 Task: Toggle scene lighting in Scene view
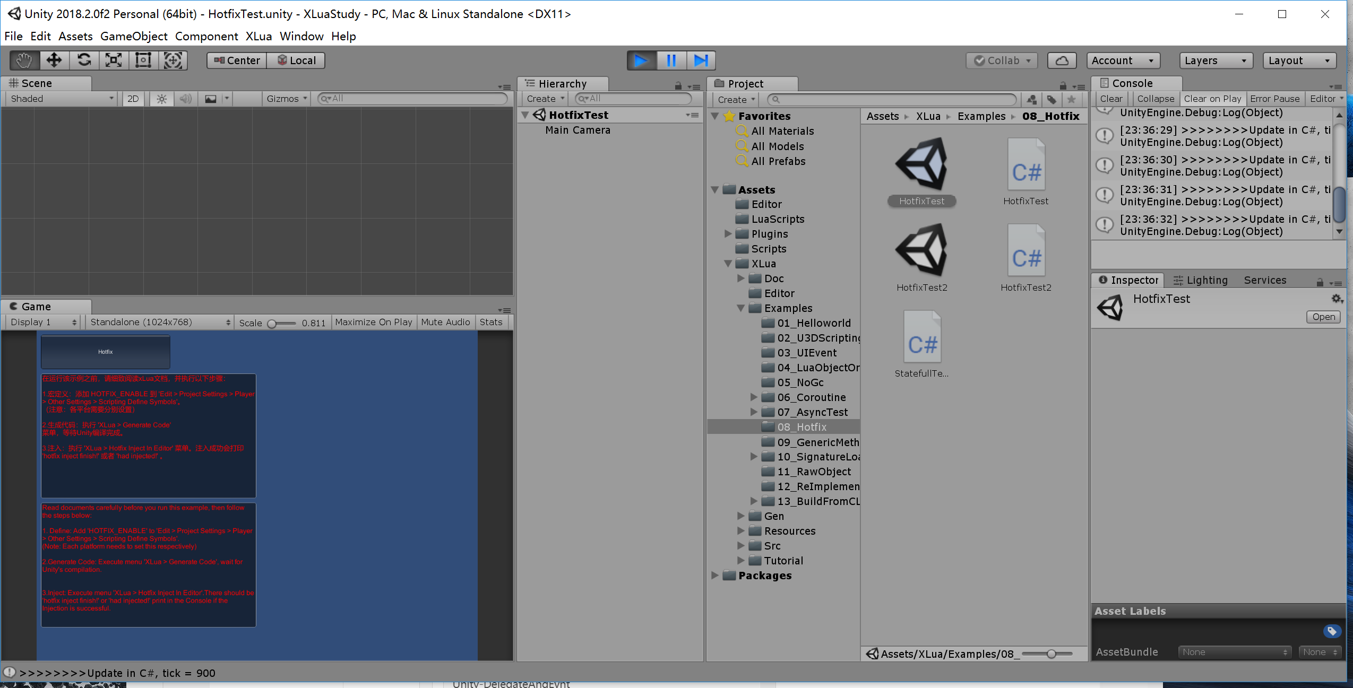click(161, 98)
